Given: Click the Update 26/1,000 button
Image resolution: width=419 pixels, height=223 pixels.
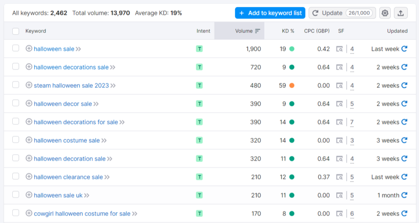Looking at the screenshot, I should point(342,13).
